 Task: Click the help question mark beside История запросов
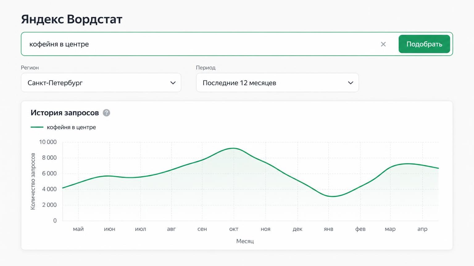pyautogui.click(x=106, y=113)
